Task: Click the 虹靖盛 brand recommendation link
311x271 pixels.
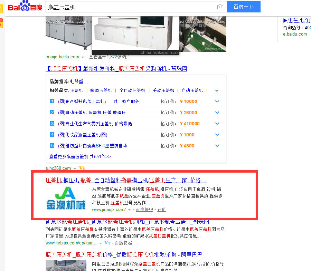Action: point(77,82)
